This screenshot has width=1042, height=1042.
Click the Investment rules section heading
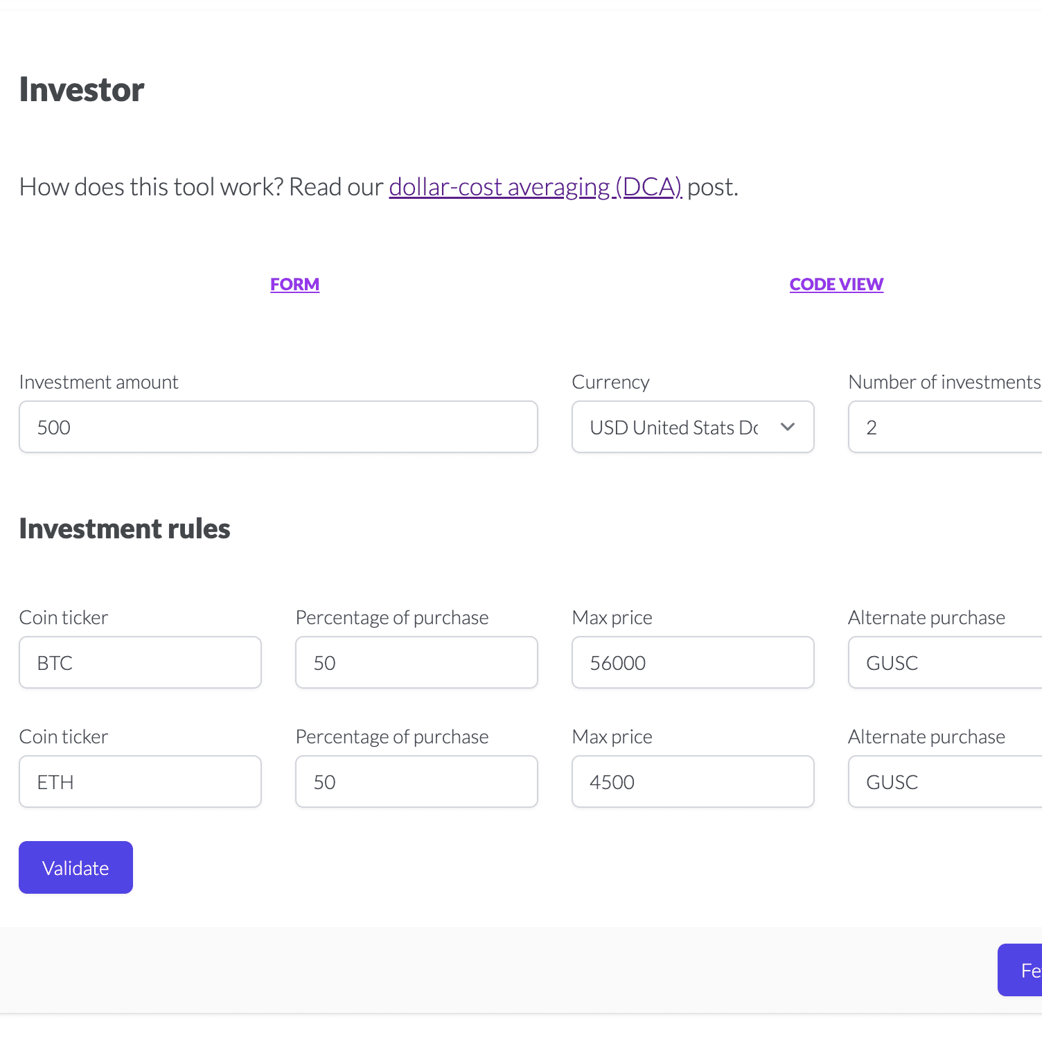(x=125, y=529)
